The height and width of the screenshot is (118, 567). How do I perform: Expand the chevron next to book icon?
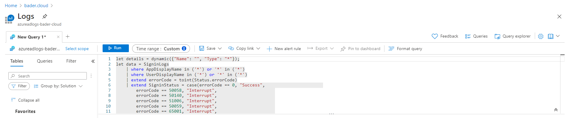pos(558,36)
